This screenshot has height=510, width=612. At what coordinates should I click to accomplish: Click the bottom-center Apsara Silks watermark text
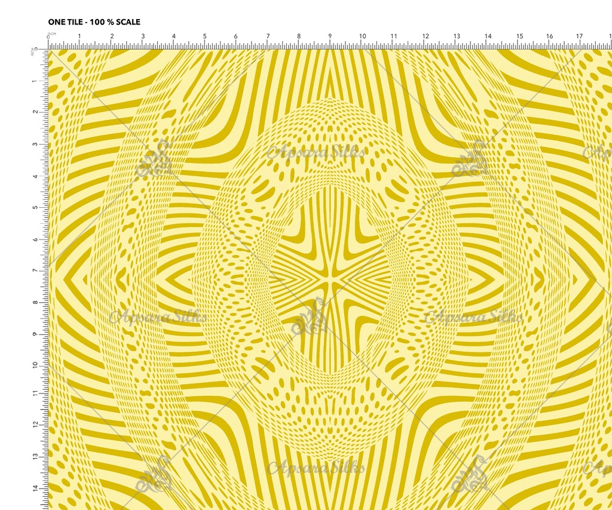point(316,467)
